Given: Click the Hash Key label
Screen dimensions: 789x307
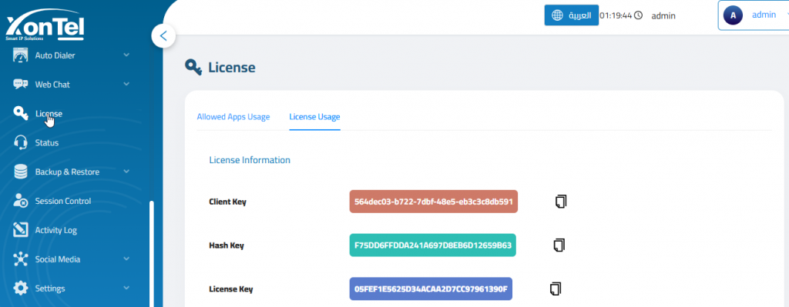Looking at the screenshot, I should click(x=227, y=245).
